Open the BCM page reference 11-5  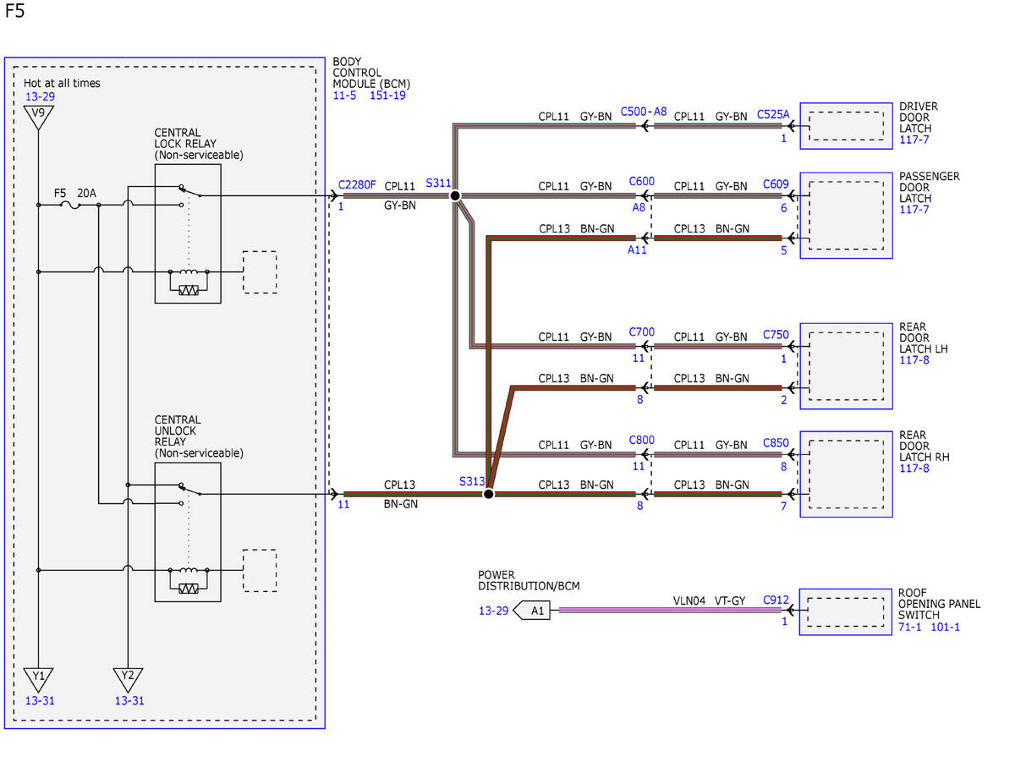344,96
